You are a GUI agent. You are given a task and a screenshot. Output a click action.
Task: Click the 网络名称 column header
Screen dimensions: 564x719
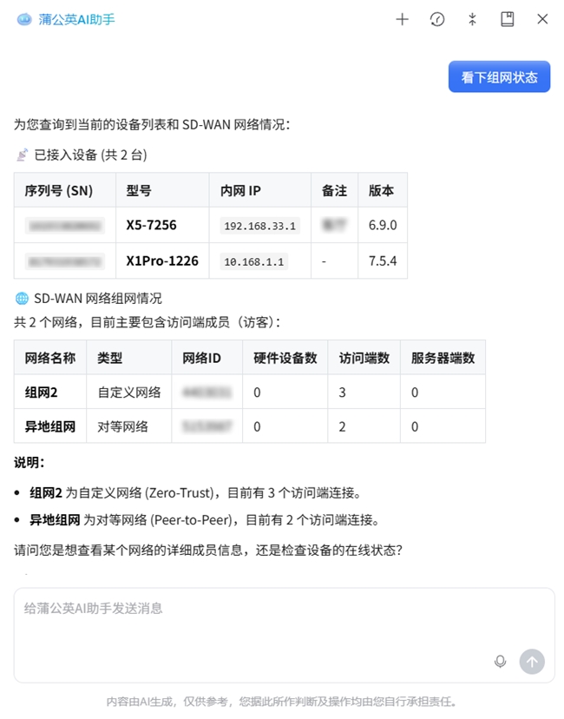coord(50,358)
